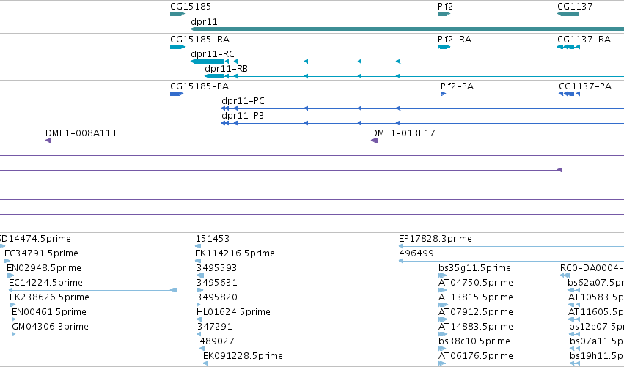The width and height of the screenshot is (624, 367).
Task: Click the 489027 feature label
Action: tap(217, 341)
